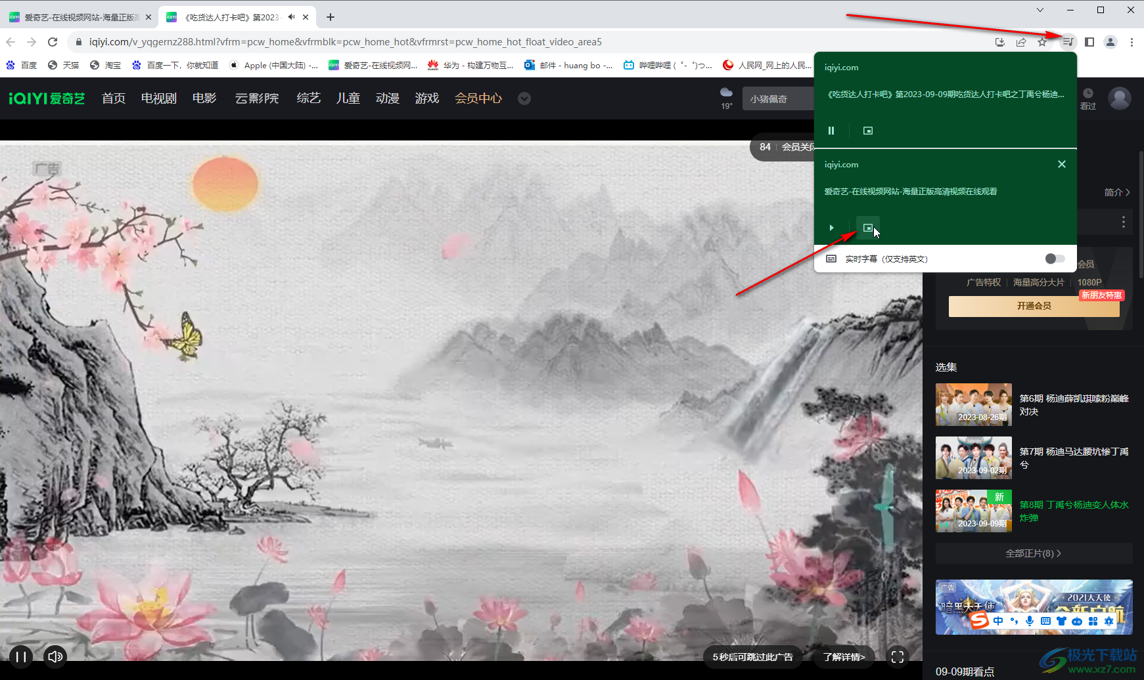Close the second browser tab
Viewport: 1144px width, 680px height.
[306, 17]
